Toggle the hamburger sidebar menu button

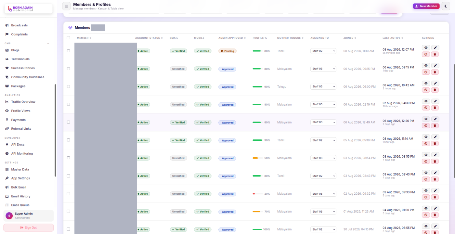tap(66, 6)
